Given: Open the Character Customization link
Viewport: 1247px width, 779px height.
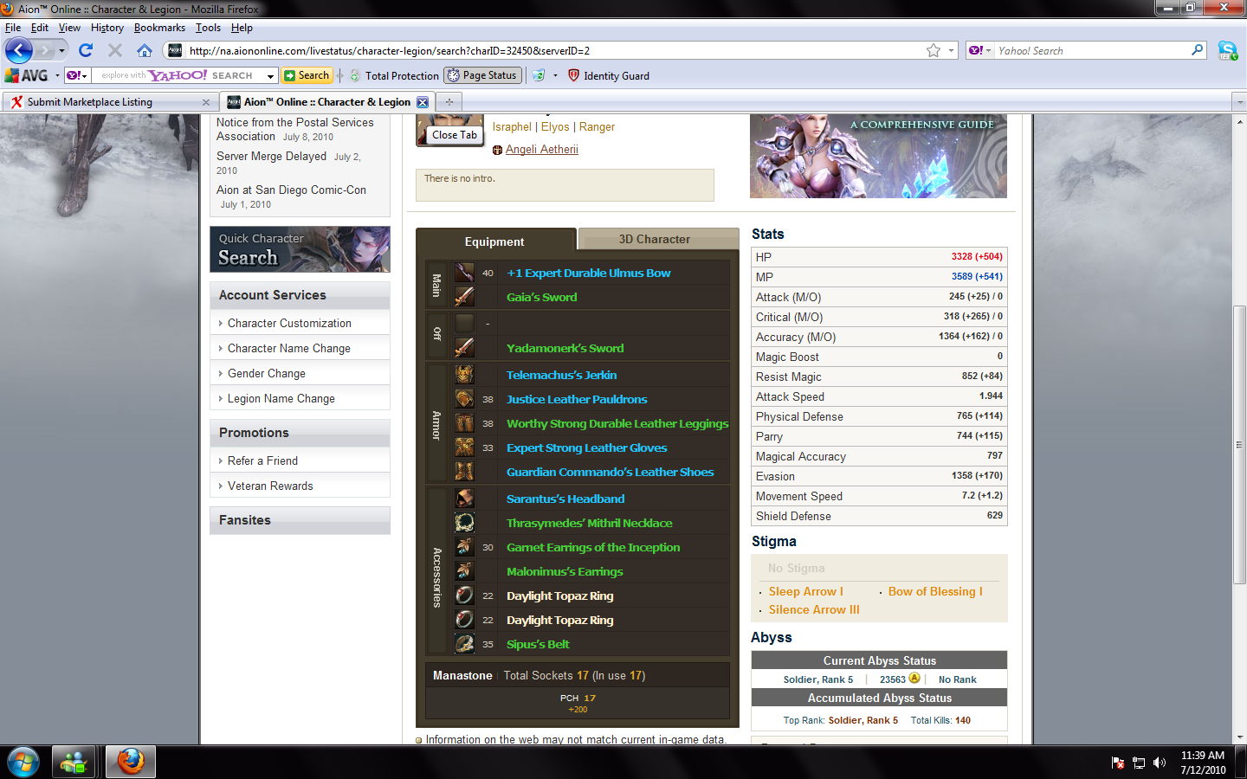Looking at the screenshot, I should pyautogui.click(x=289, y=323).
